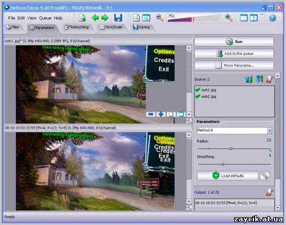Uncheck the msh1.jpg source file
Screen dimensions: 286x225
pos(198,90)
